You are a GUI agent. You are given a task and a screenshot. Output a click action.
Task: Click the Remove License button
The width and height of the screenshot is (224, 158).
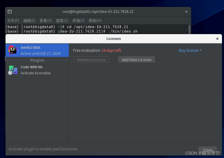click(x=91, y=60)
